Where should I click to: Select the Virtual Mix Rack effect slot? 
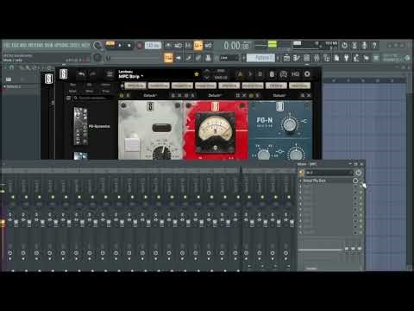(x=326, y=181)
